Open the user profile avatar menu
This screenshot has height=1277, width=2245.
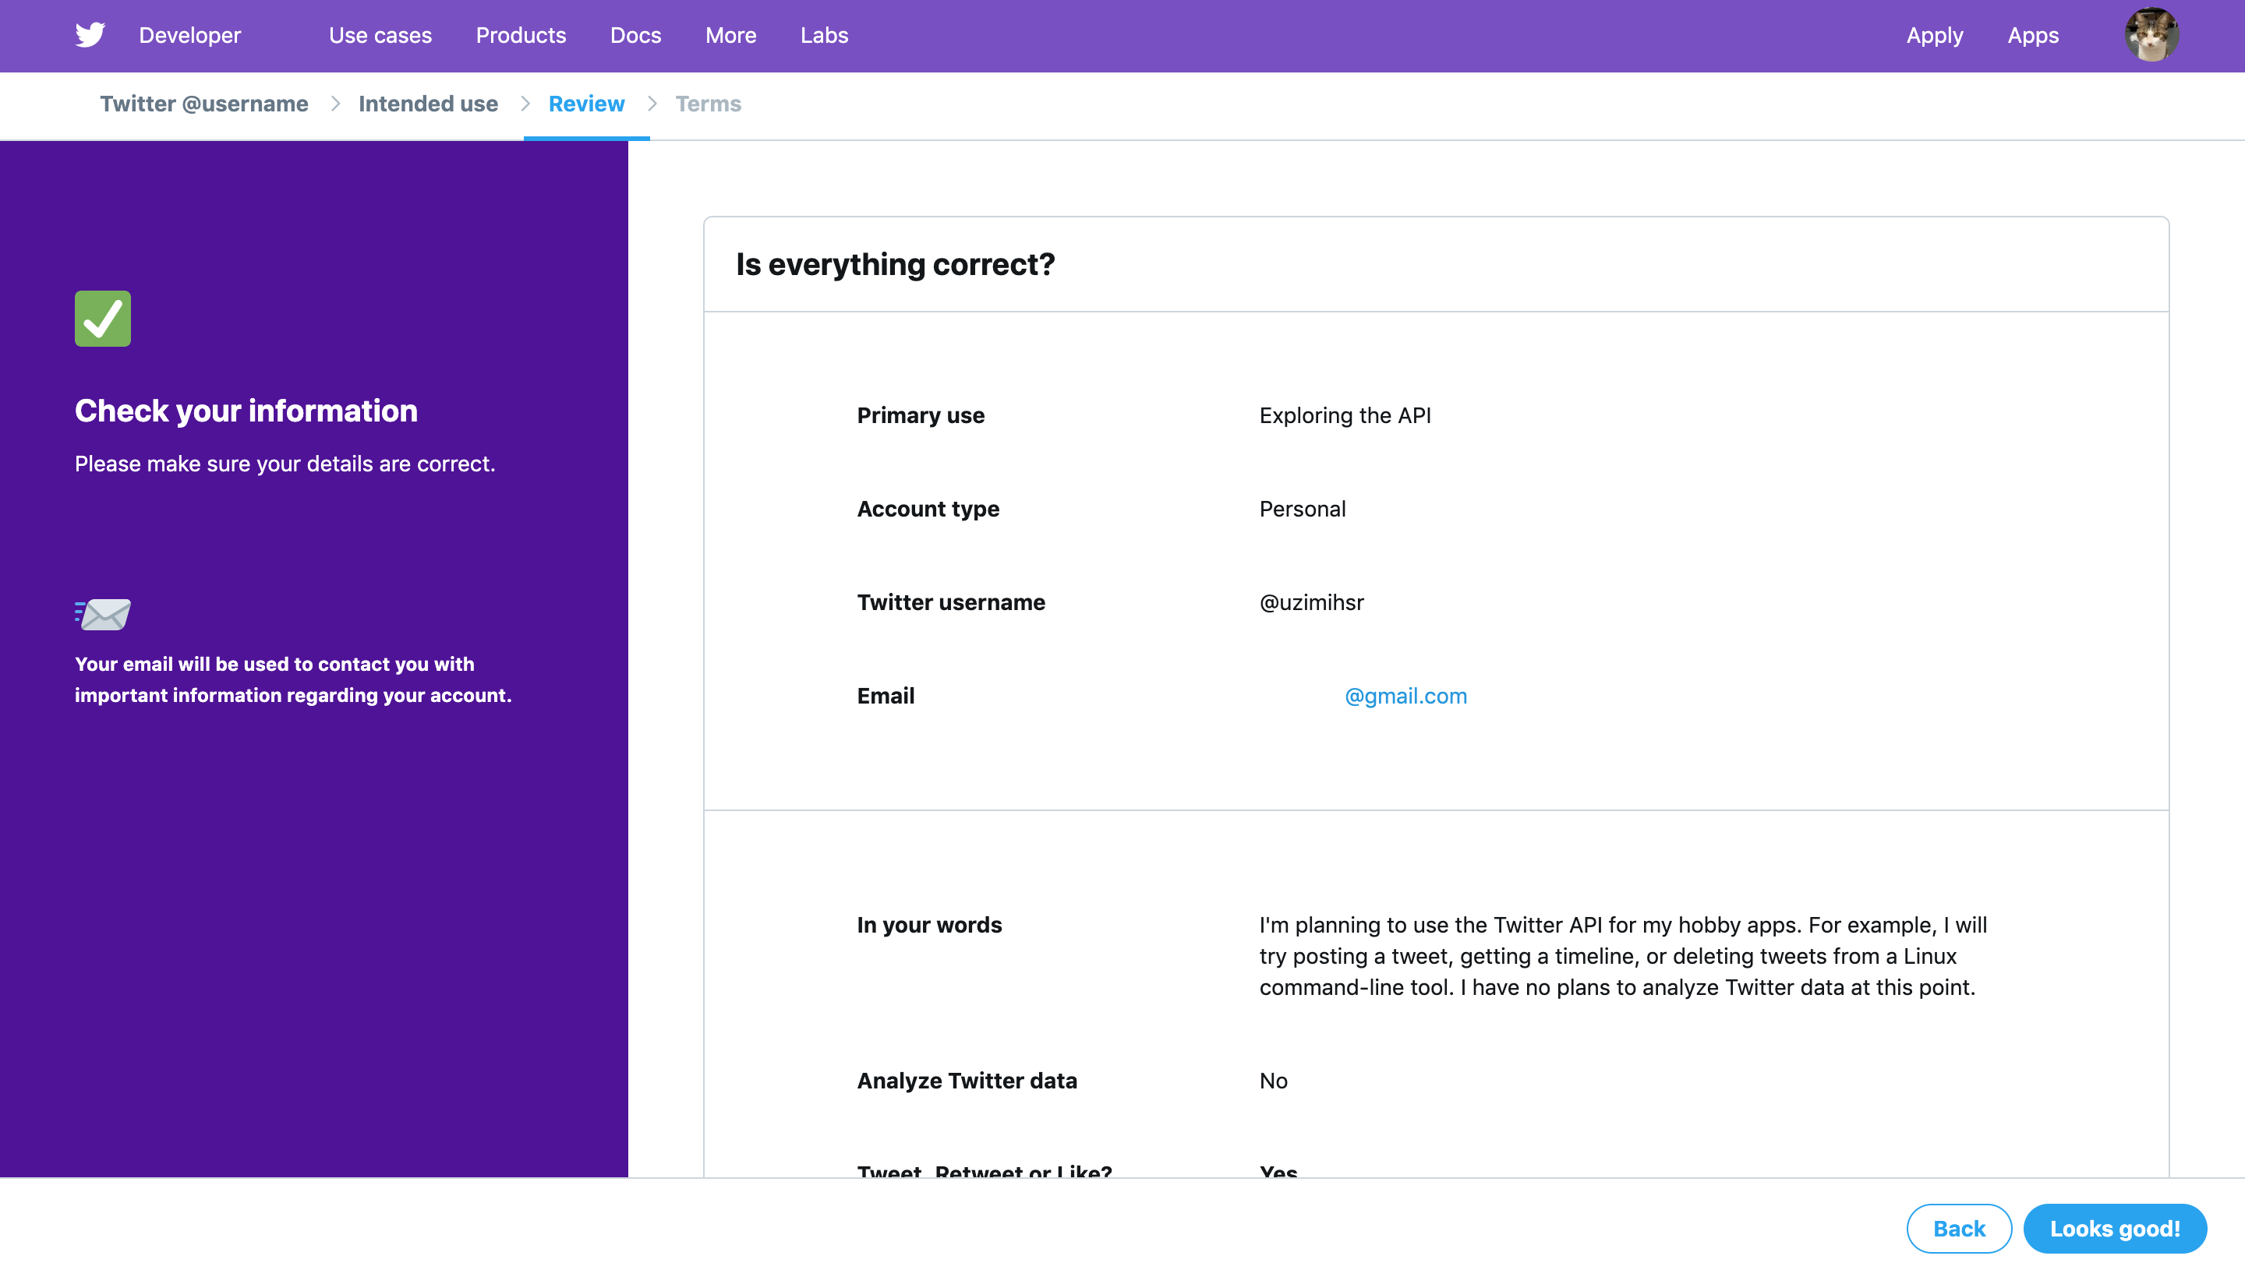(x=2151, y=35)
